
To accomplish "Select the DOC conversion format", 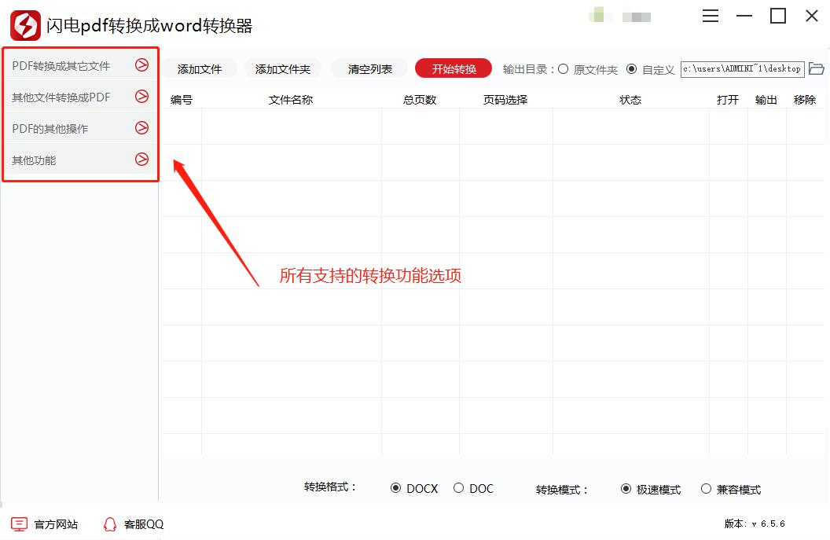I will (458, 488).
